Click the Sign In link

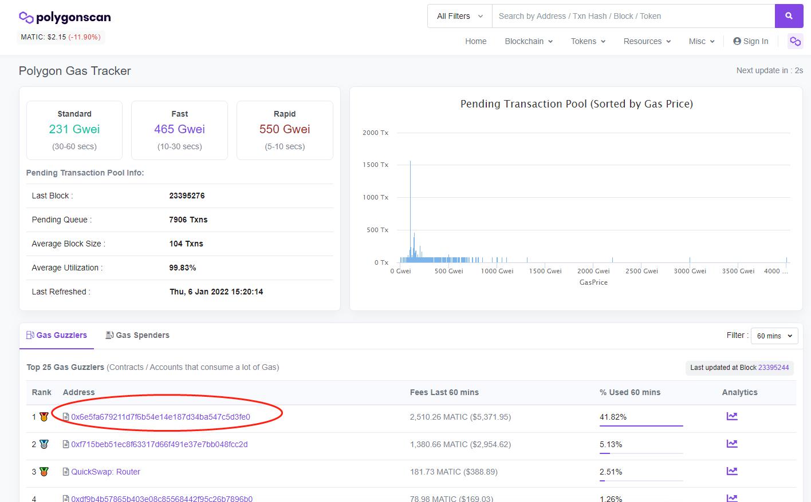(750, 41)
